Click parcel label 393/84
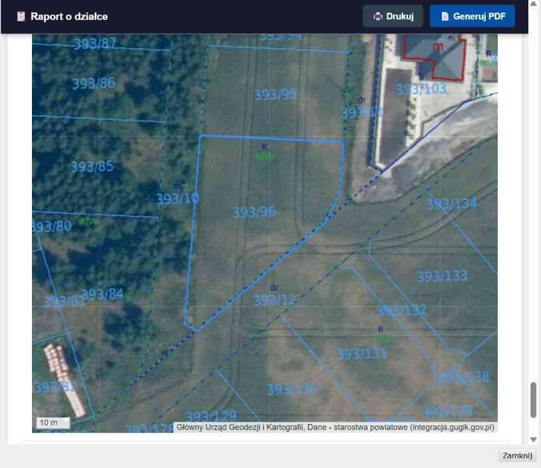The width and height of the screenshot is (541, 468). click(x=103, y=294)
